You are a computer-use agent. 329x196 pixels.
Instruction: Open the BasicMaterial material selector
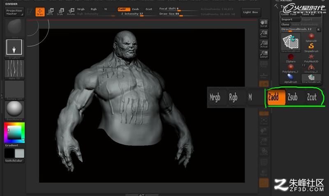(x=14, y=110)
